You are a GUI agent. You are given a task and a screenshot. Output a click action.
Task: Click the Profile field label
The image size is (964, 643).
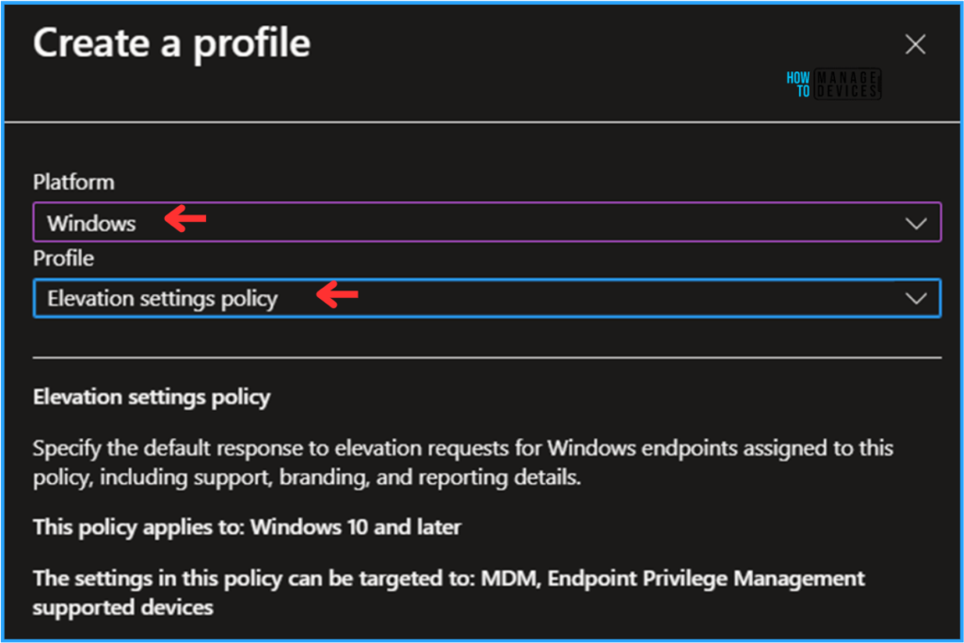[63, 258]
